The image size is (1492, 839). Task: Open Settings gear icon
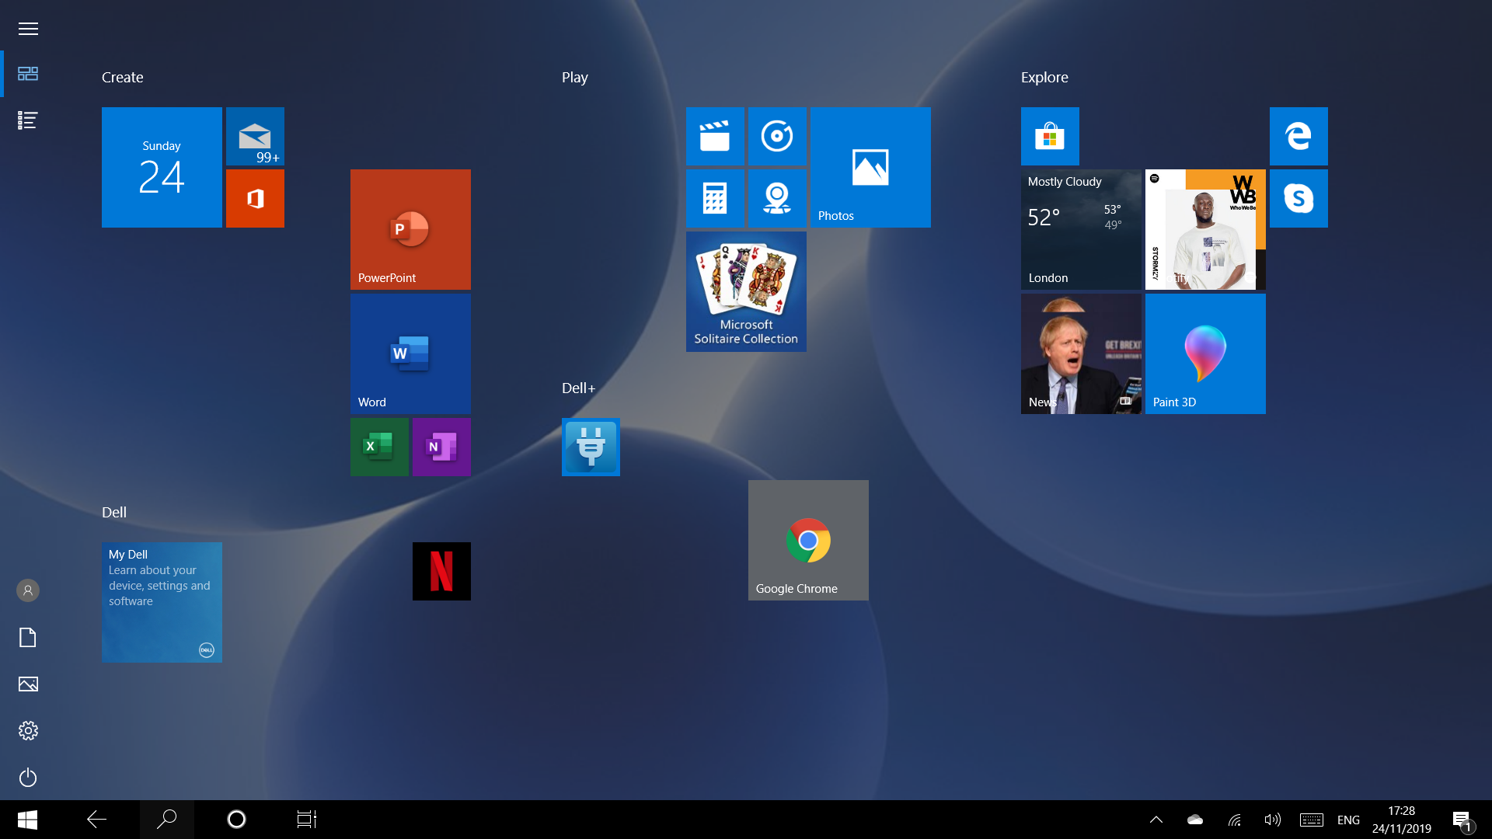coord(28,730)
